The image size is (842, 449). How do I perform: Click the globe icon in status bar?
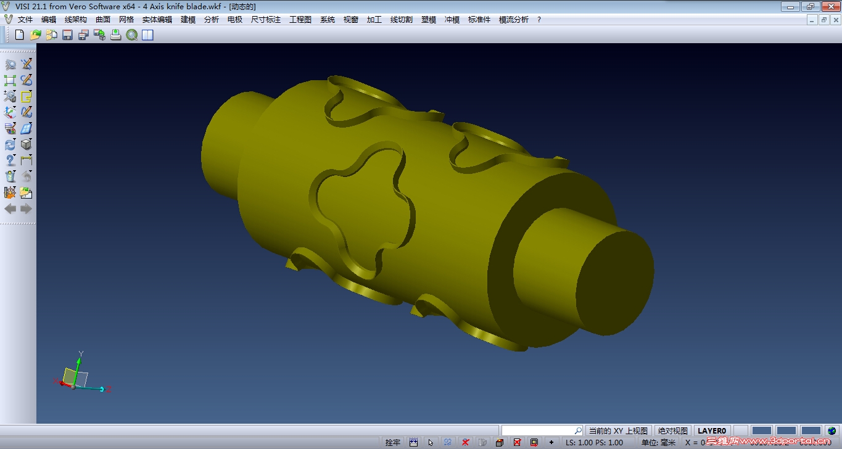832,430
